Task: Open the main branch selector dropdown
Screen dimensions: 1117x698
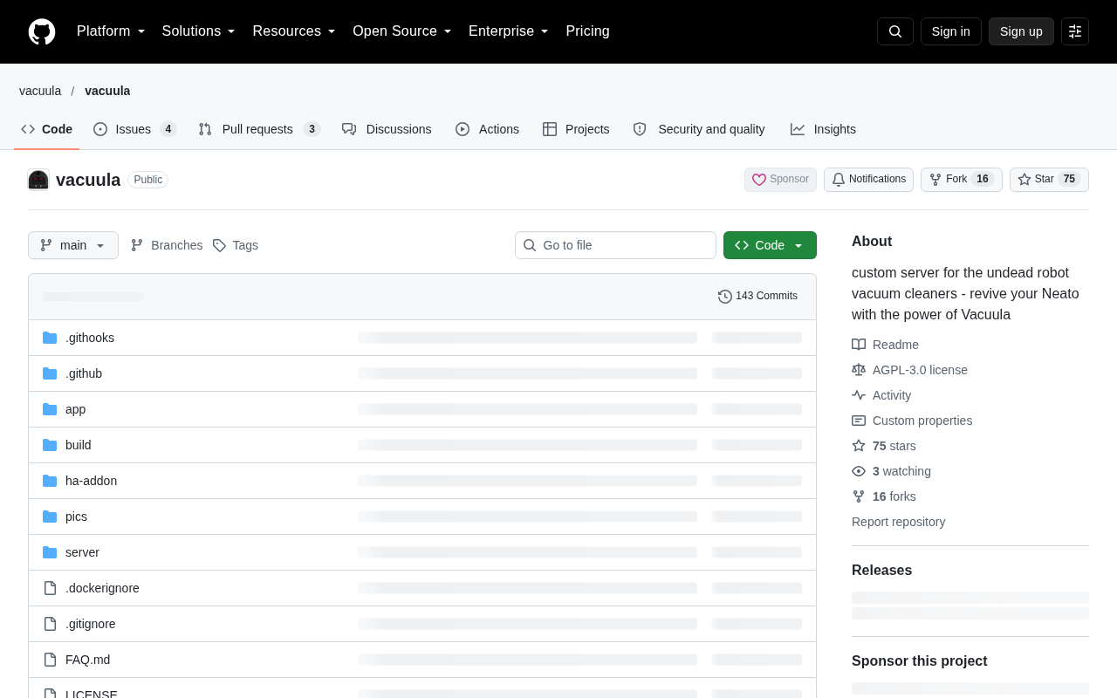Action: (x=73, y=245)
